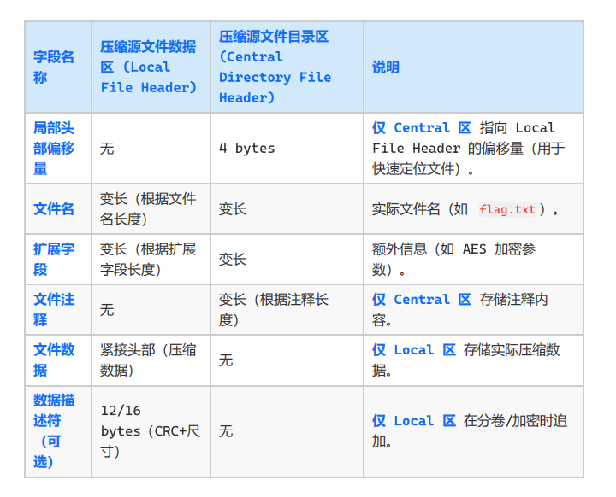Click the 变长(根据扩展字段长度) cell
The width and height of the screenshot is (616, 497).
point(149,260)
